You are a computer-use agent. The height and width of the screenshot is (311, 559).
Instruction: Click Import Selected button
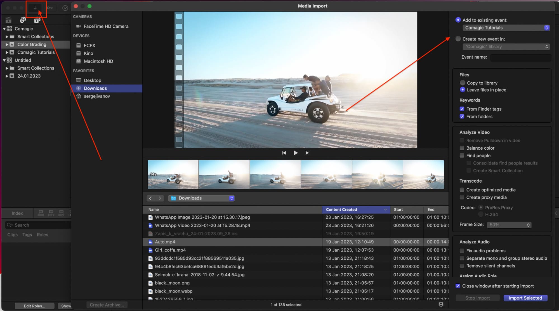coord(525,298)
